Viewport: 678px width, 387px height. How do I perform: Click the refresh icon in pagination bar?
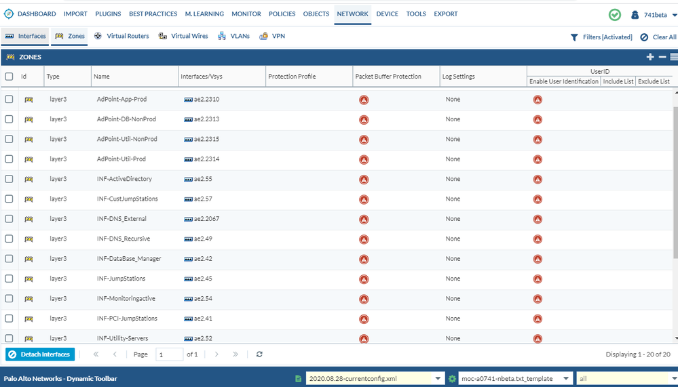coord(259,354)
